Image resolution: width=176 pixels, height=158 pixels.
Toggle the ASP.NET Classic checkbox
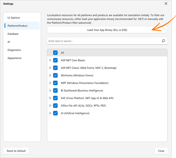click(55, 68)
